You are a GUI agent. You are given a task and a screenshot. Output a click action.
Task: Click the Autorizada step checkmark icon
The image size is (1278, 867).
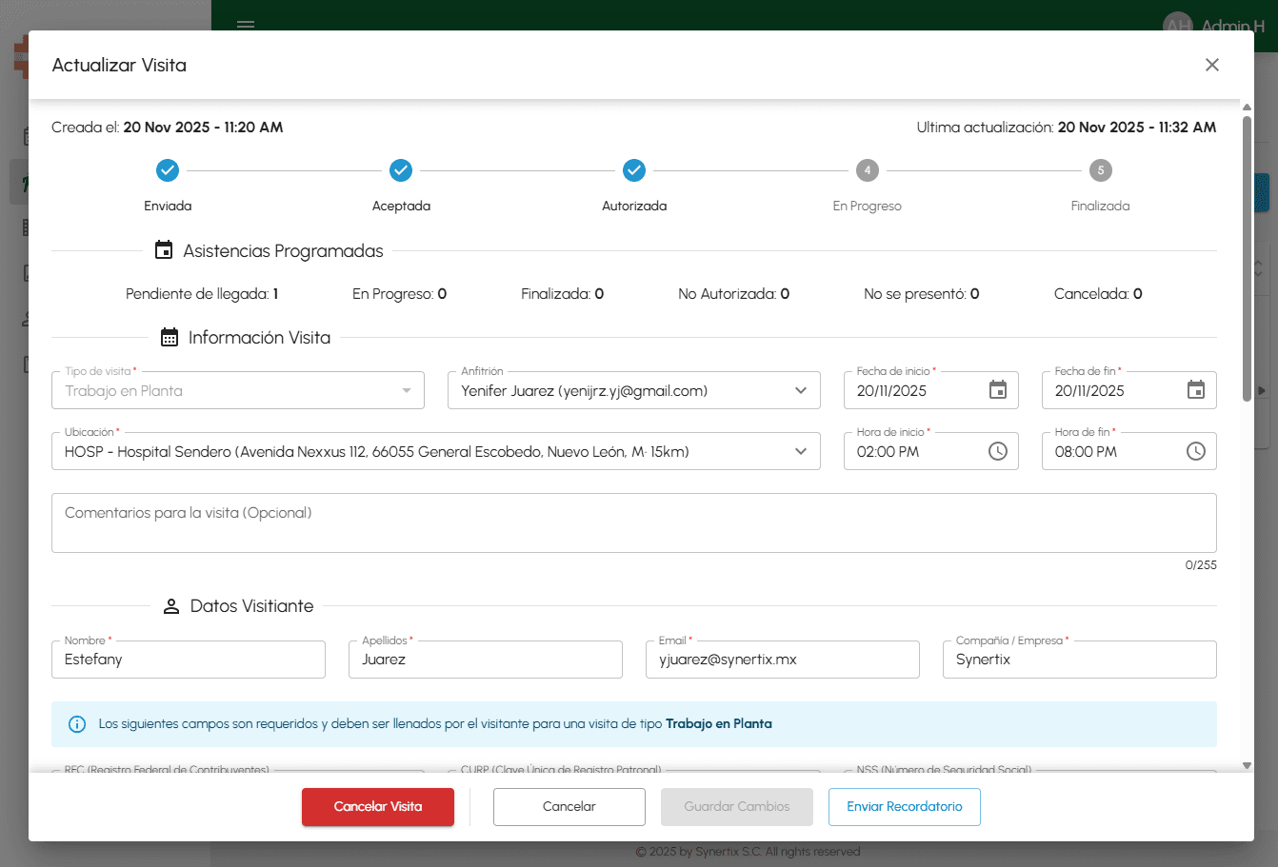point(634,170)
